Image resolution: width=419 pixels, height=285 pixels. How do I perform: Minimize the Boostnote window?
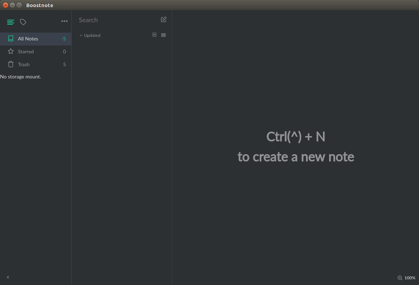click(x=12, y=5)
